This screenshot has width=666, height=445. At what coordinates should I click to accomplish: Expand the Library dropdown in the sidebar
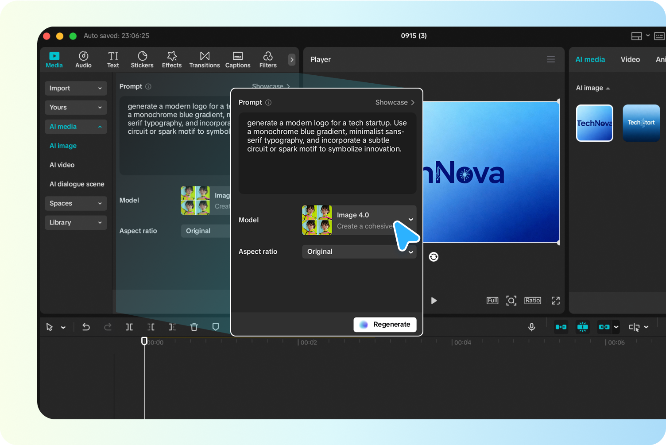coord(76,222)
